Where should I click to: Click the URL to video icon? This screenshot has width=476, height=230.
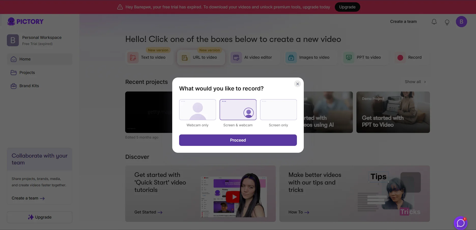pos(185,58)
